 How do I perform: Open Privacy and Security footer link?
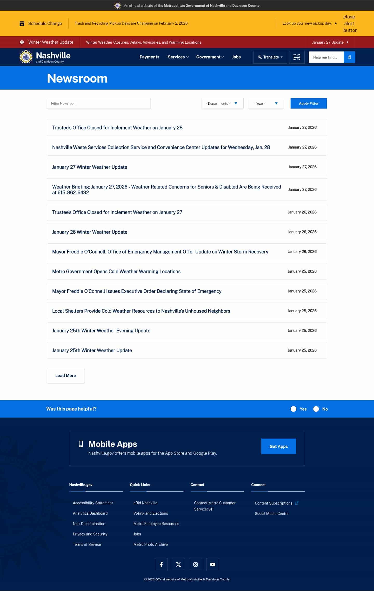tap(90, 534)
